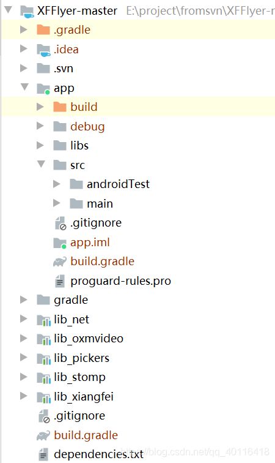Click the proguard-rules.pro file icon
Screen dimensions: 275x463
click(60, 281)
